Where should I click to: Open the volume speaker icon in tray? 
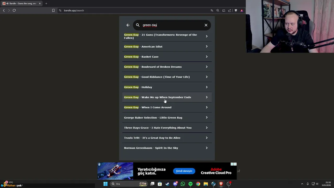317,184
